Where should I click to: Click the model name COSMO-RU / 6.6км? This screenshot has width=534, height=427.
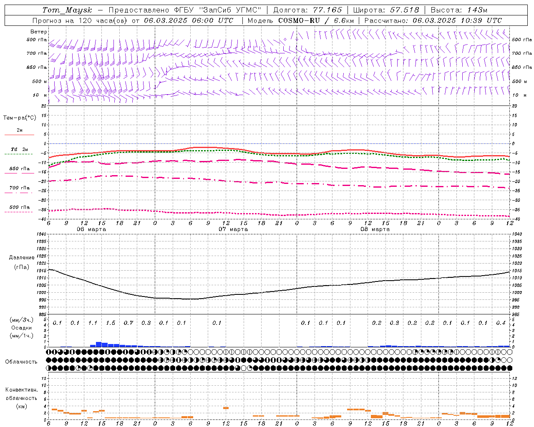tap(316, 20)
